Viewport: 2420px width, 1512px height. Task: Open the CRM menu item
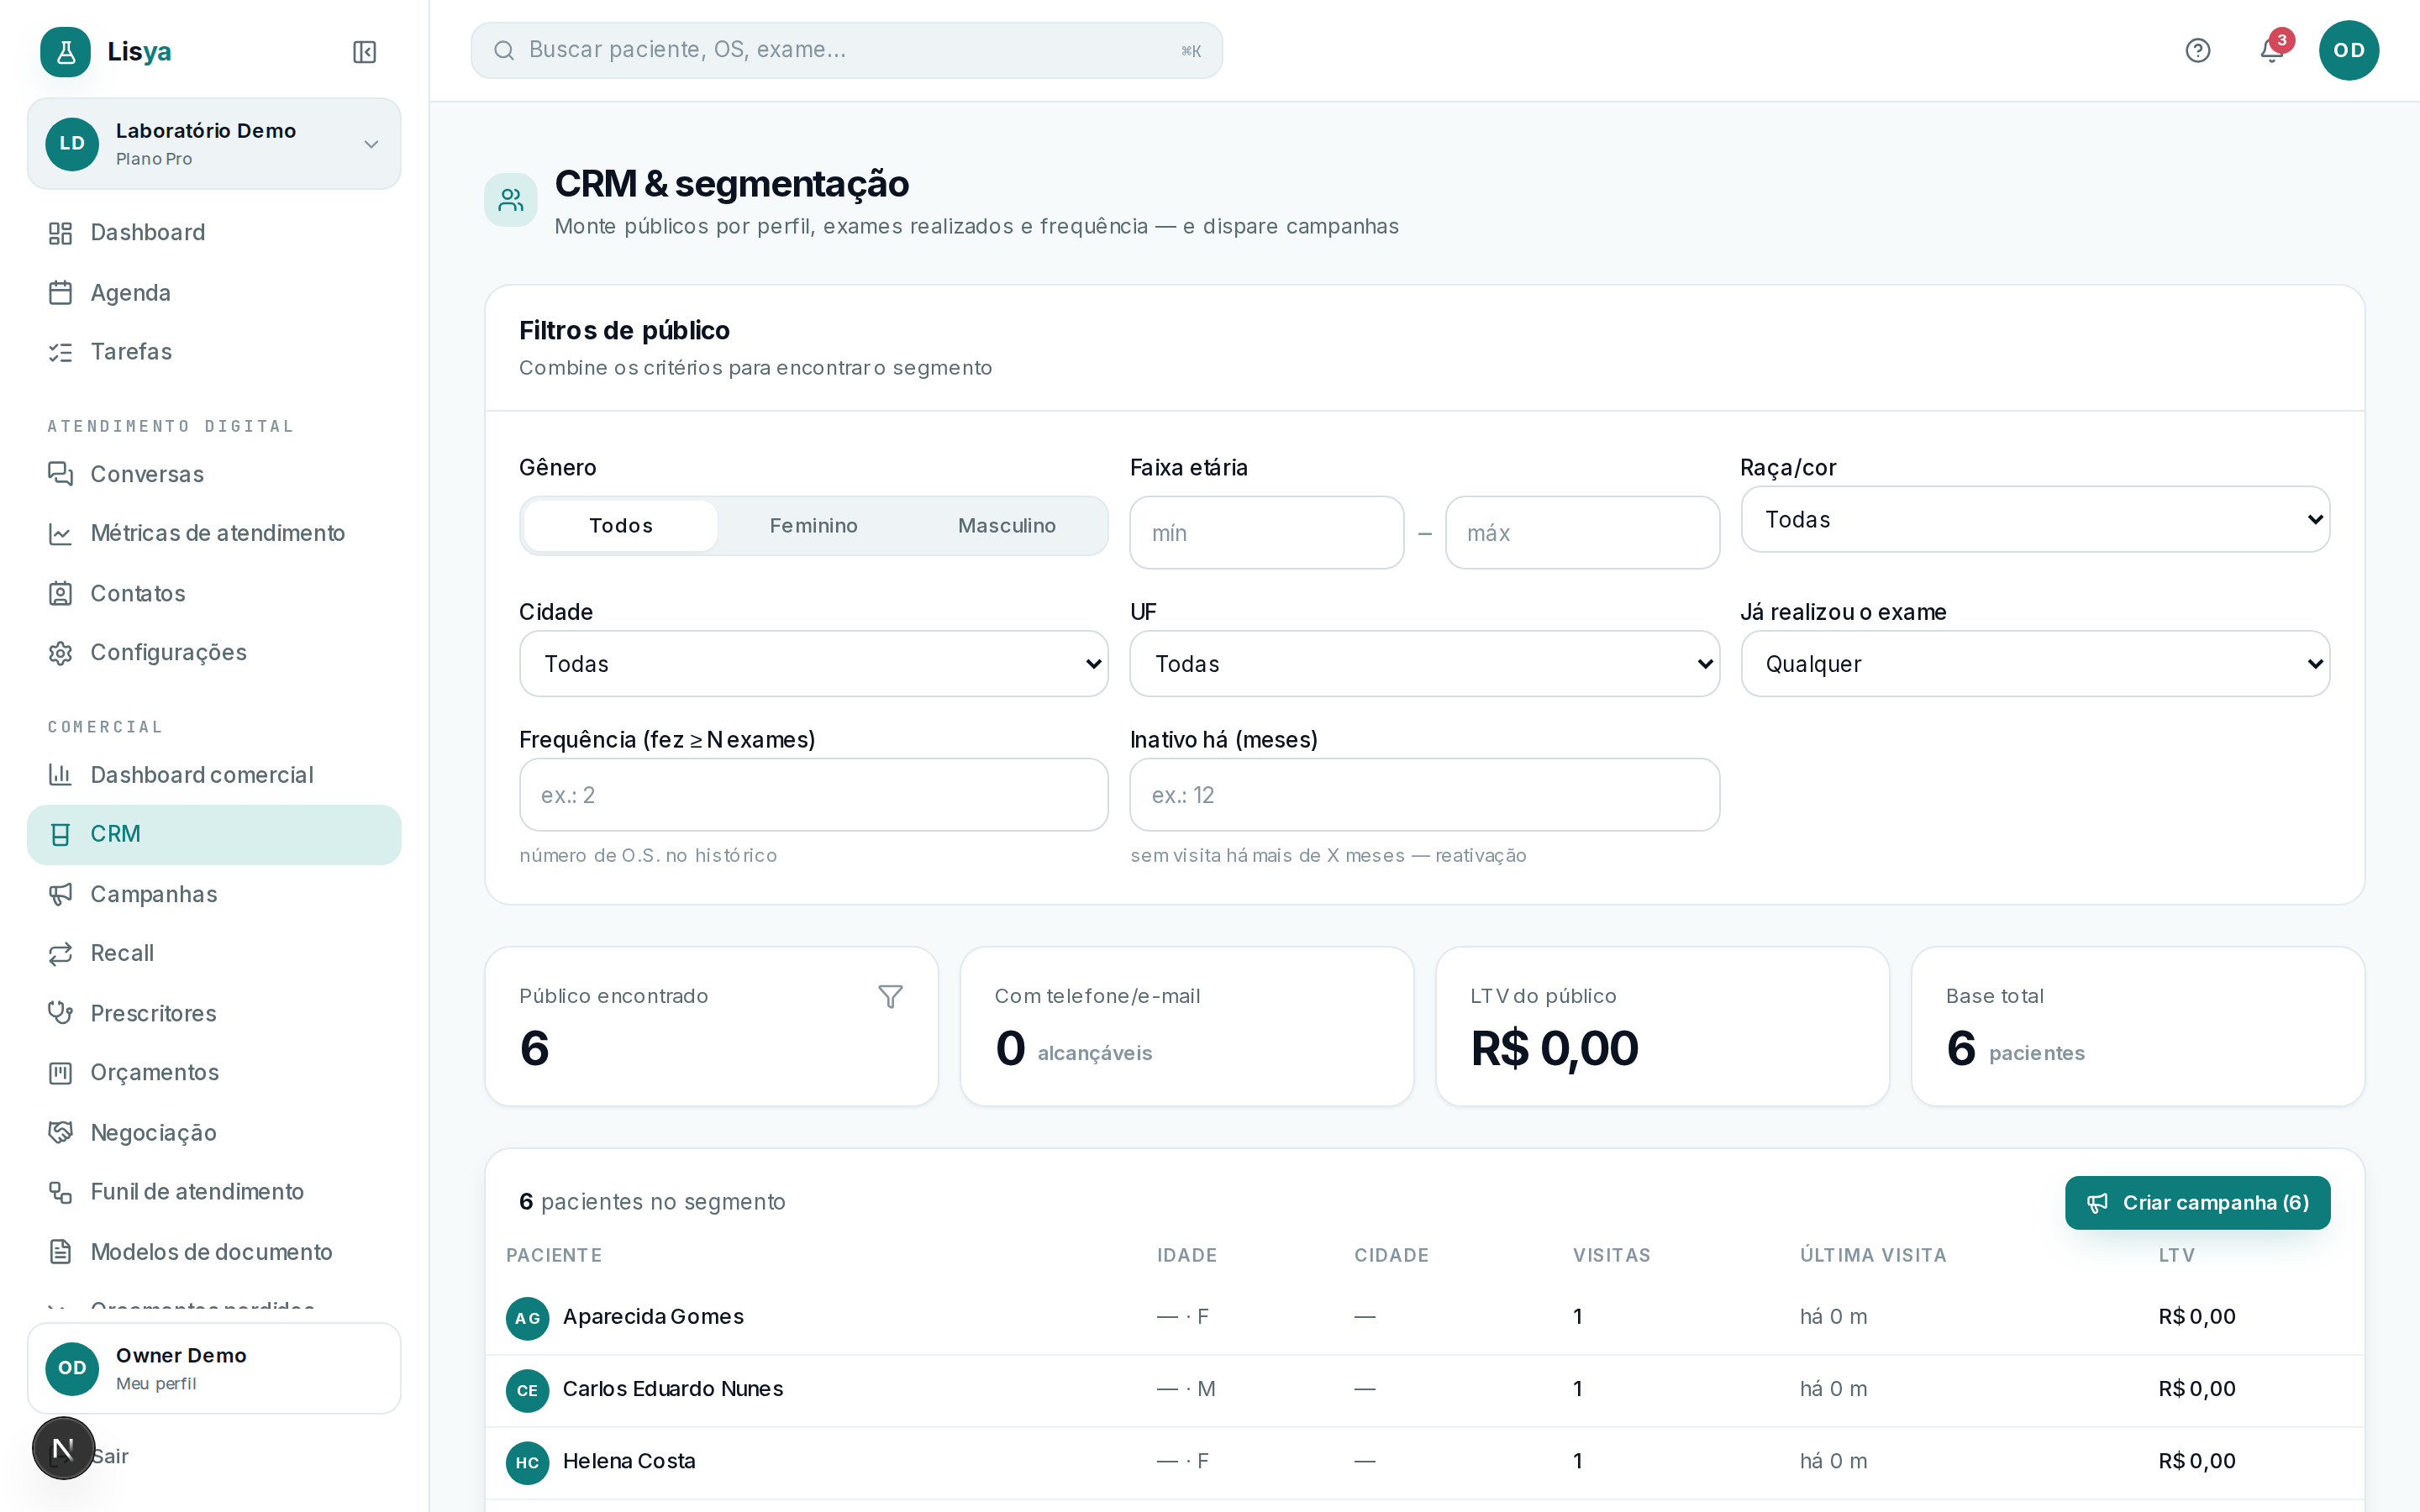[x=214, y=834]
